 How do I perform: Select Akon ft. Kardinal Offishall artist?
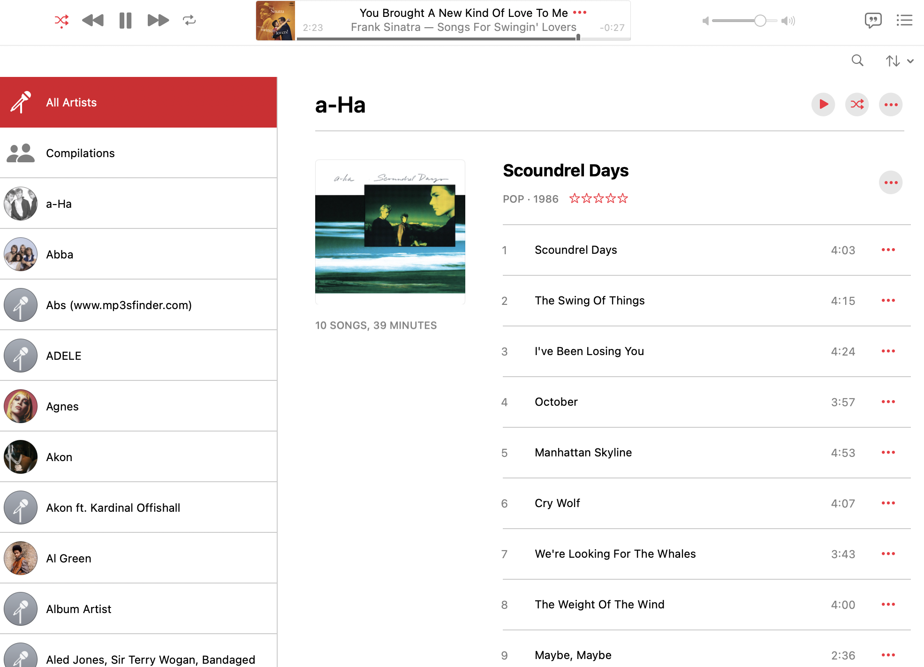point(138,508)
